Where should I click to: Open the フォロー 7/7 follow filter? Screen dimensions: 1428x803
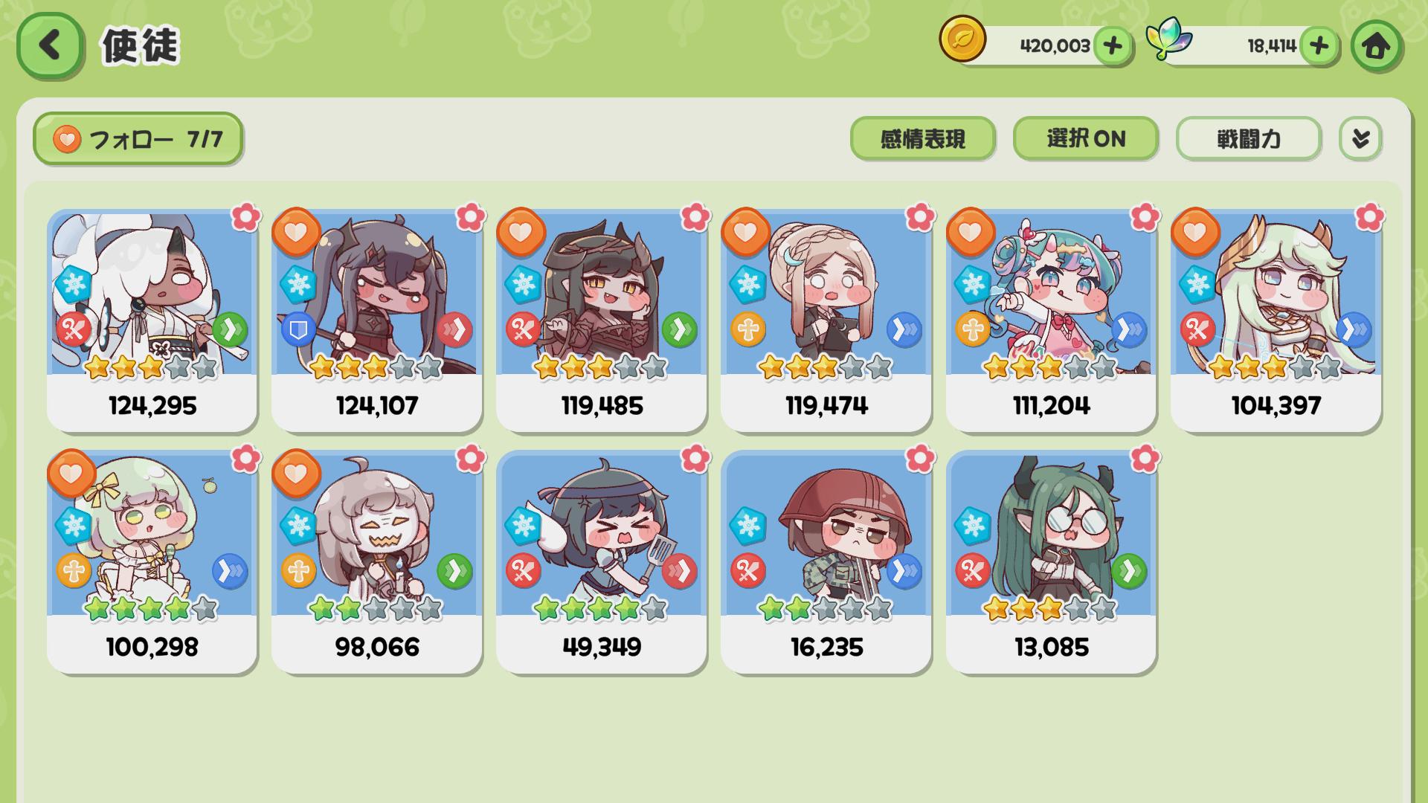pos(138,138)
